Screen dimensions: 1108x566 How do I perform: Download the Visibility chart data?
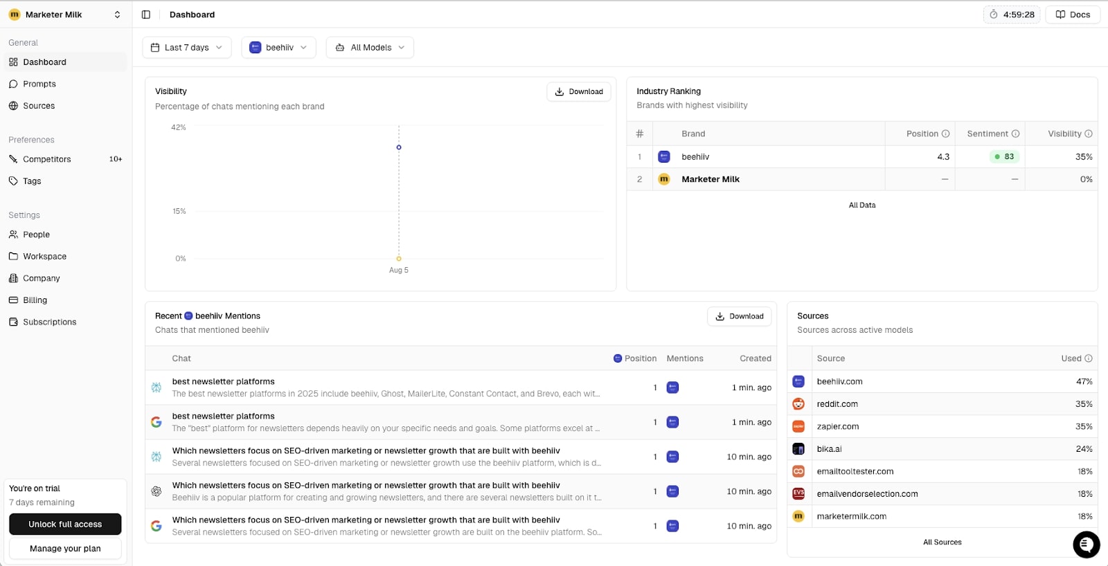[x=579, y=91]
